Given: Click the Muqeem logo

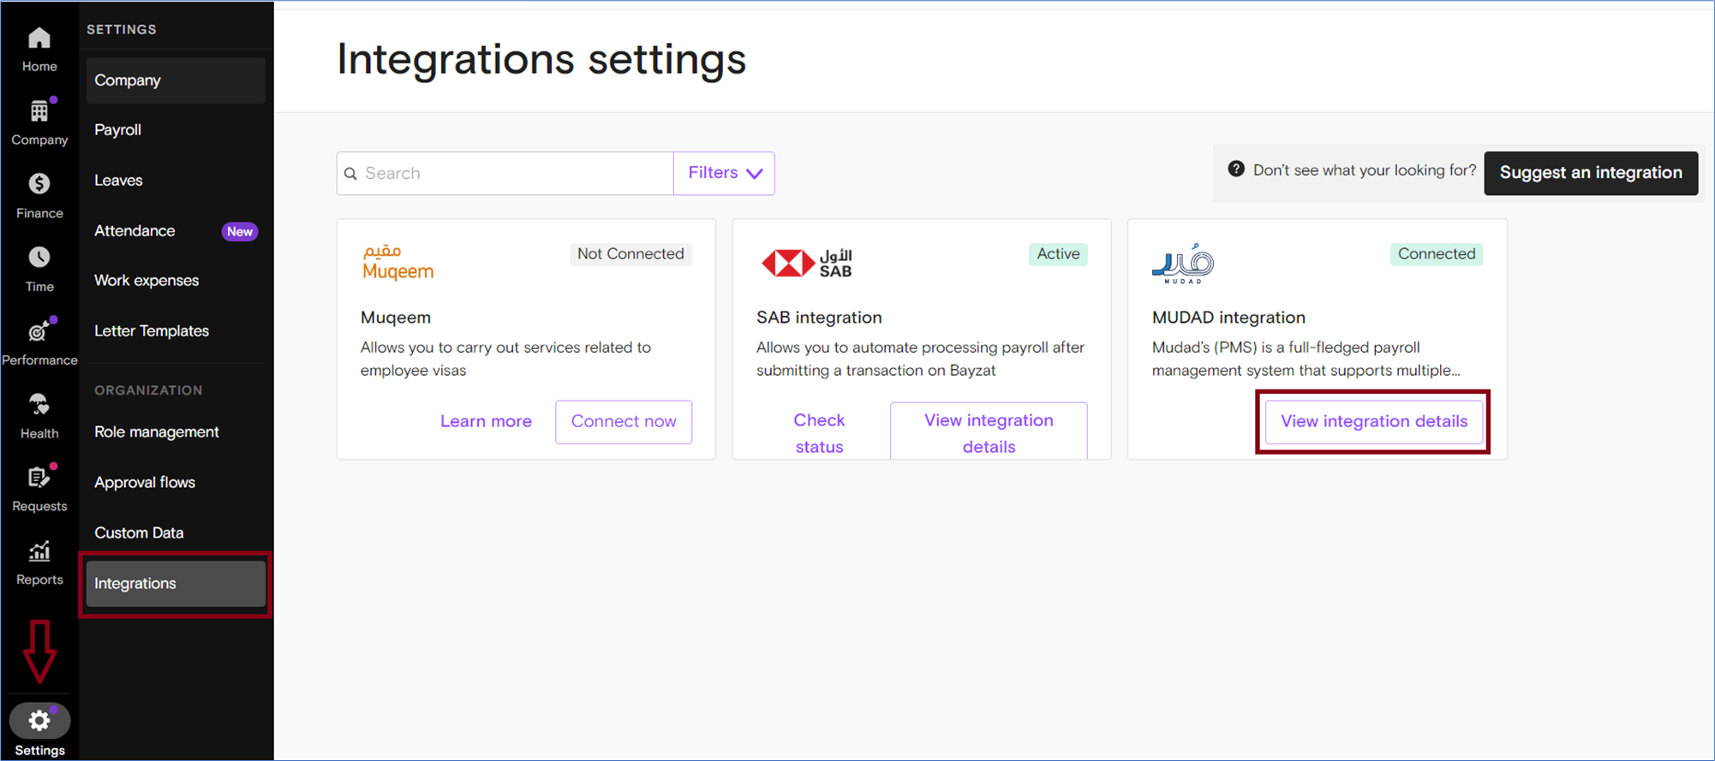Looking at the screenshot, I should pyautogui.click(x=397, y=262).
